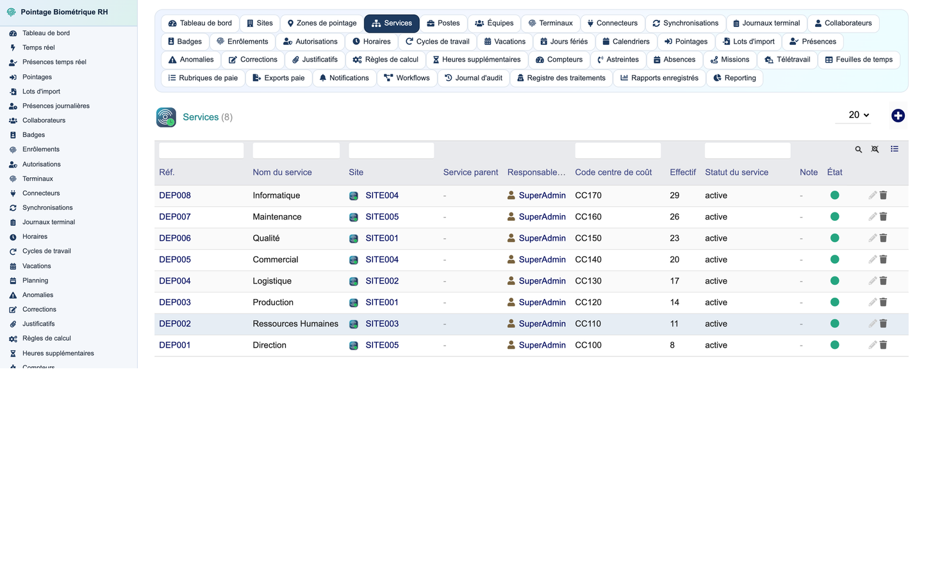This screenshot has height=578, width=926.
Task: Click green status dot for Commercial row
Action: [x=834, y=259]
